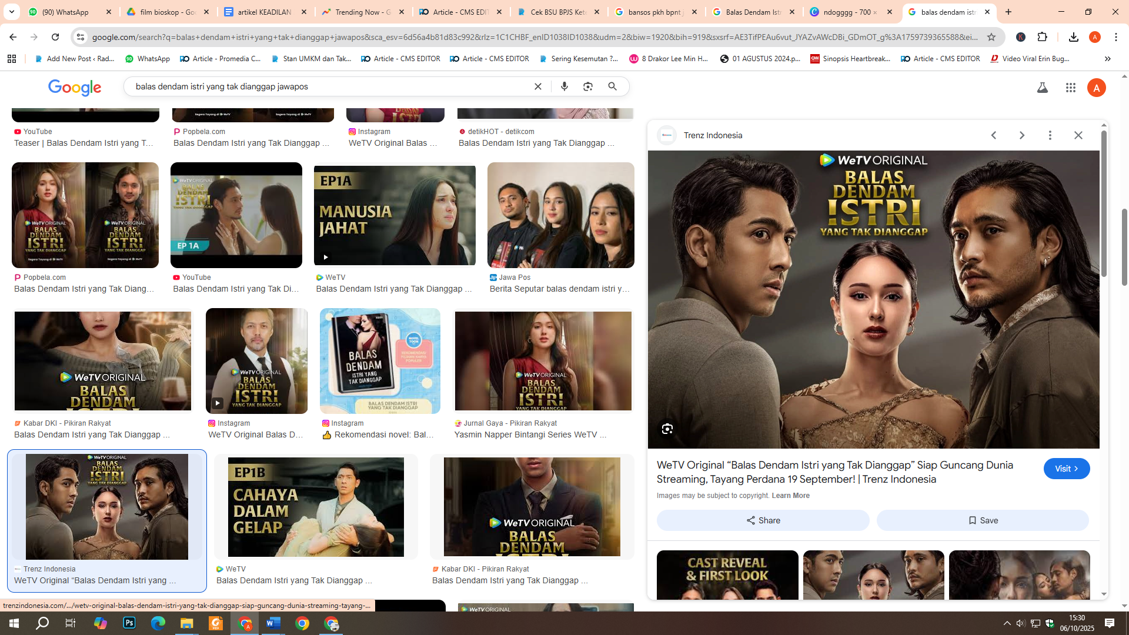Open a new browser tab
This screenshot has width=1129, height=635.
1008,12
